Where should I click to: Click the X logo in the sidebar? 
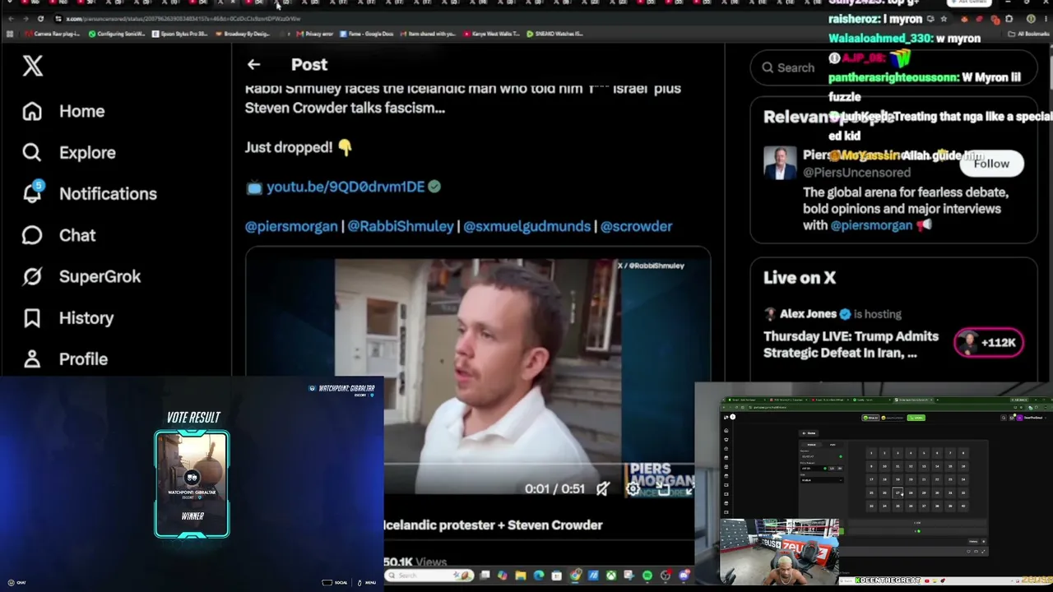(x=33, y=66)
